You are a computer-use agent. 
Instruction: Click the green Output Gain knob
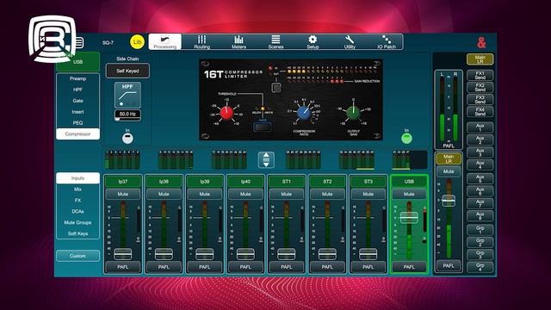click(353, 113)
